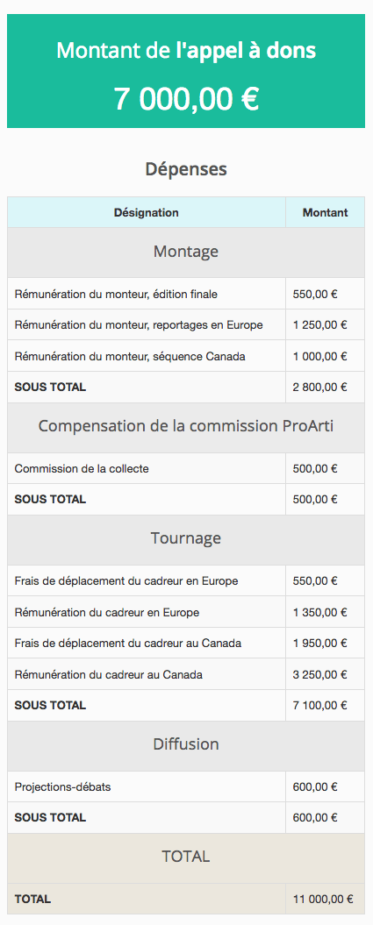Select the Tournage section header
Viewport: 373px width, 925px height.
point(186,538)
